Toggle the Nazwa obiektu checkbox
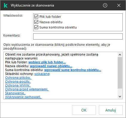The image size is (126, 118). pyautogui.click(x=36, y=22)
